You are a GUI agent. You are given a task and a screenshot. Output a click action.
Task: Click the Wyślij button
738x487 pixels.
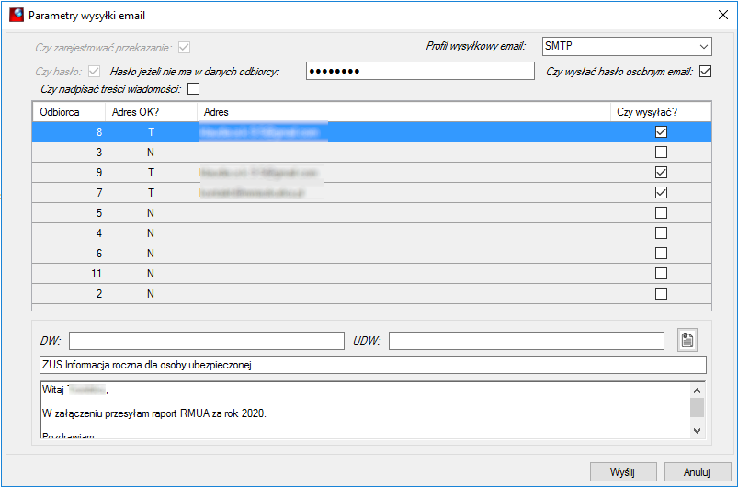pos(623,472)
